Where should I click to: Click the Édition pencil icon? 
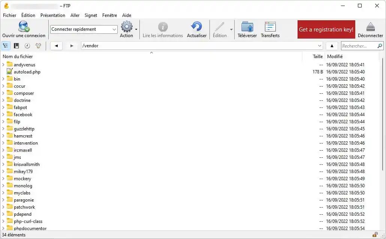pyautogui.click(x=219, y=27)
